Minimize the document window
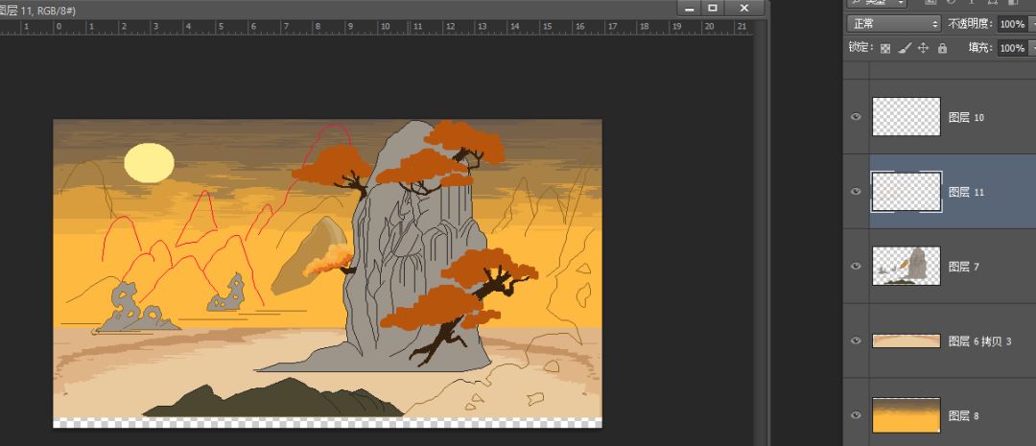This screenshot has height=446, width=1036. (x=689, y=9)
